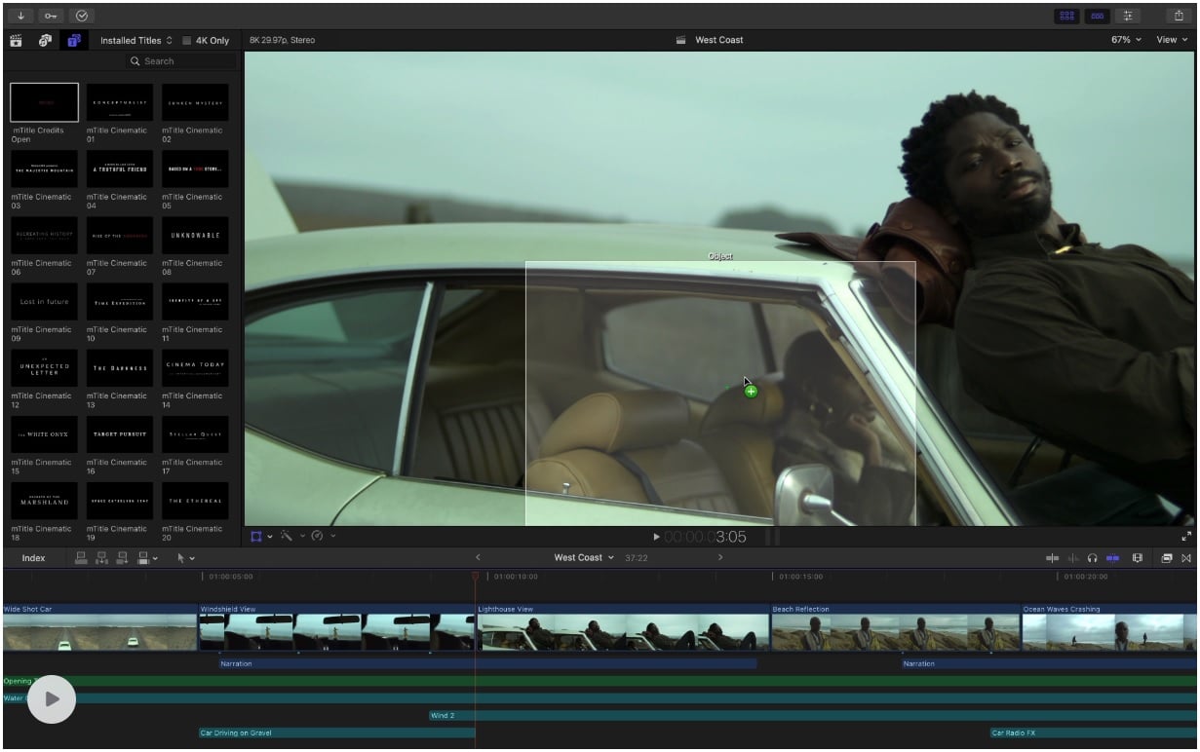
Task: Select the mTitle Credits Open thumbnail
Action: (44, 102)
